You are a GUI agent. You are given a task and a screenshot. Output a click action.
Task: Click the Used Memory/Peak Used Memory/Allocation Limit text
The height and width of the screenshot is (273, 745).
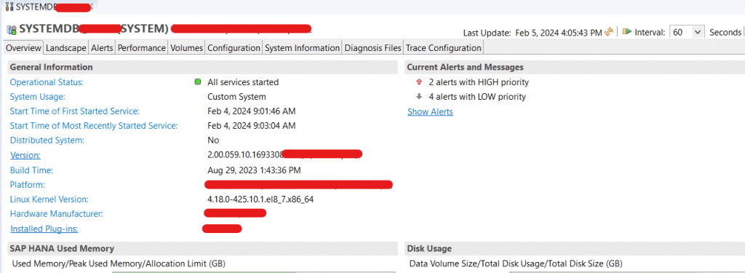(x=119, y=263)
